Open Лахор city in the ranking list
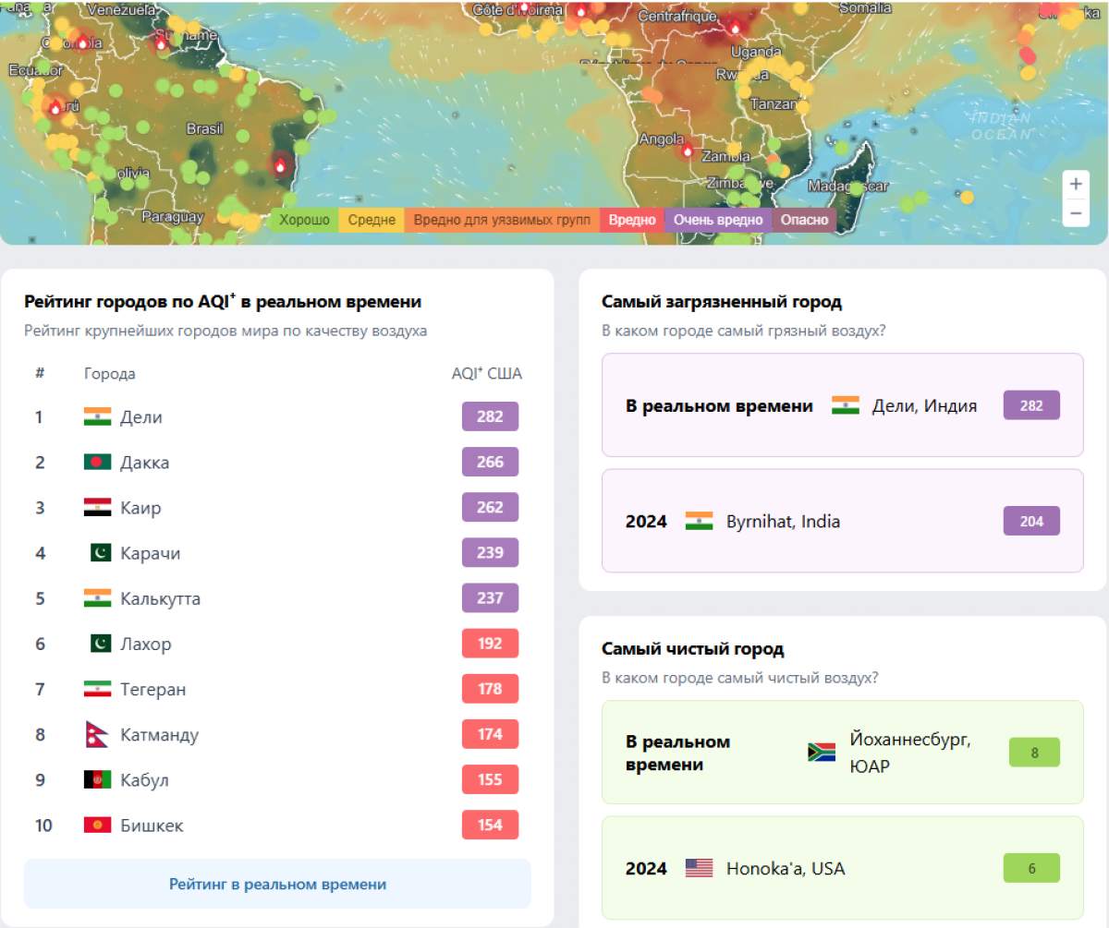The image size is (1109, 928). click(x=145, y=645)
